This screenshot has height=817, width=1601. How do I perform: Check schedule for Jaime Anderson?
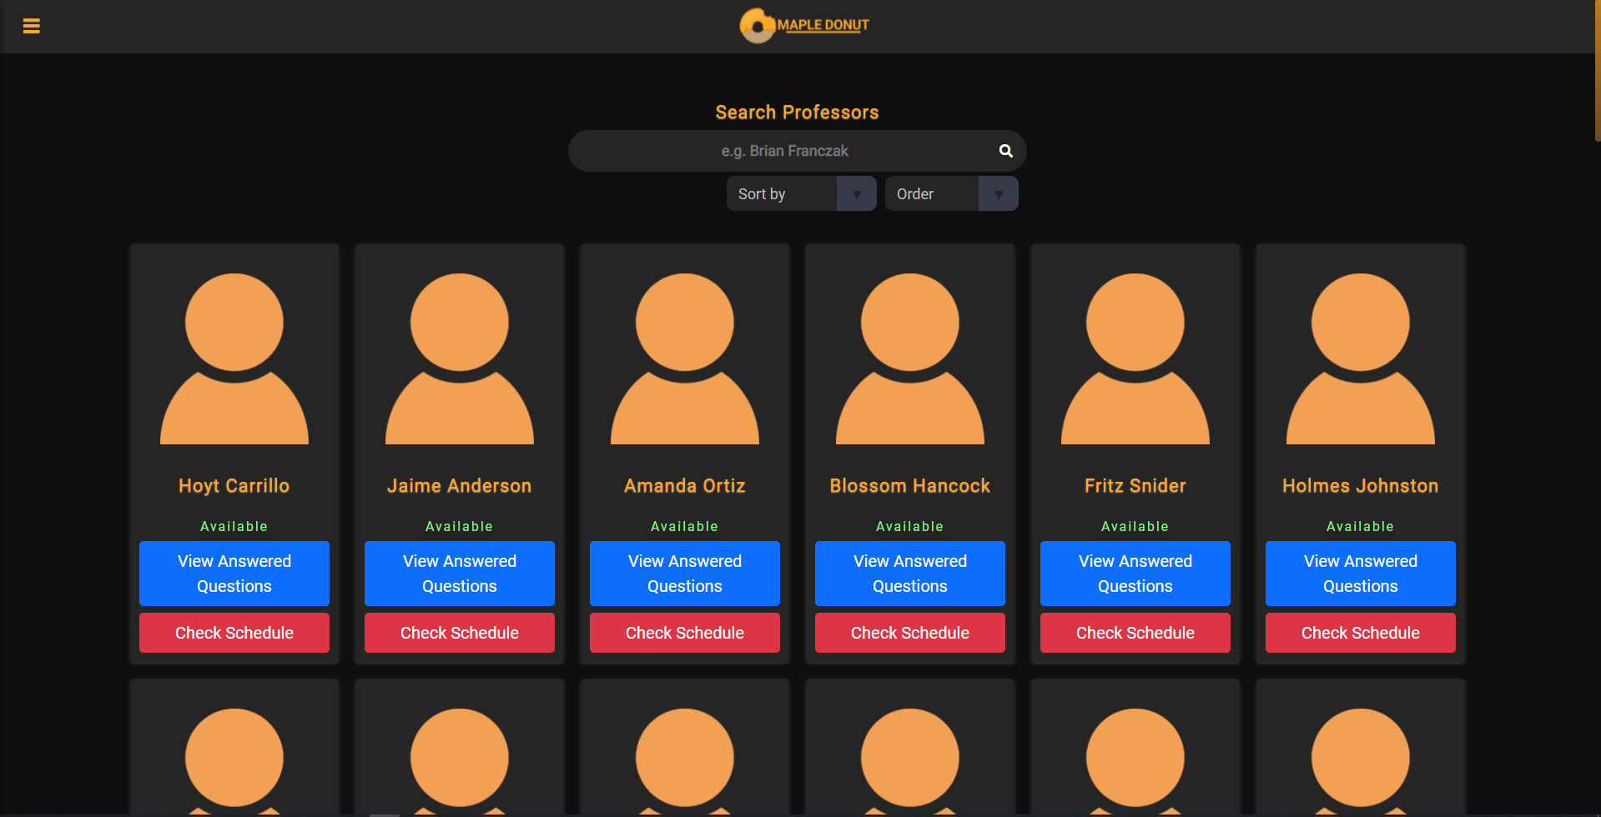coord(460,633)
